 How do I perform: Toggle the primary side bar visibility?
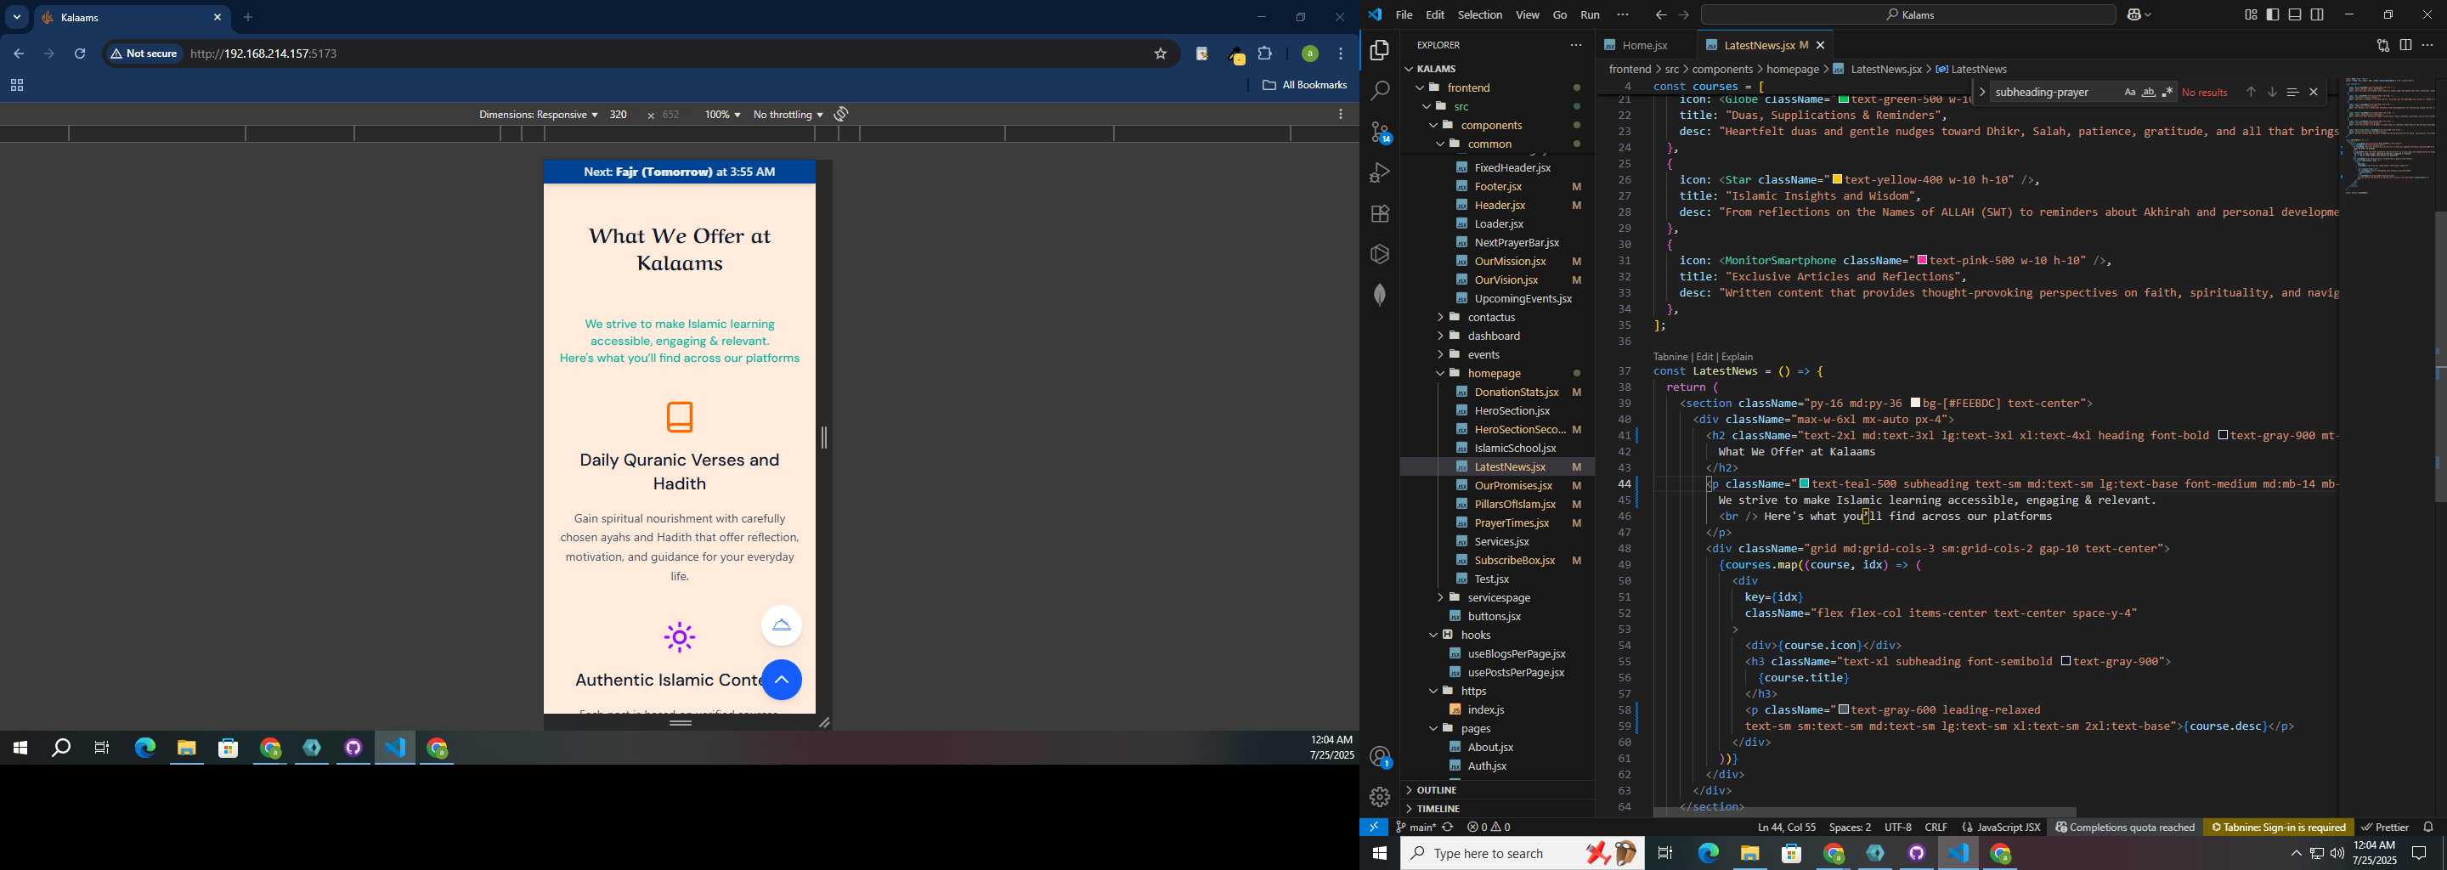[x=2272, y=14]
